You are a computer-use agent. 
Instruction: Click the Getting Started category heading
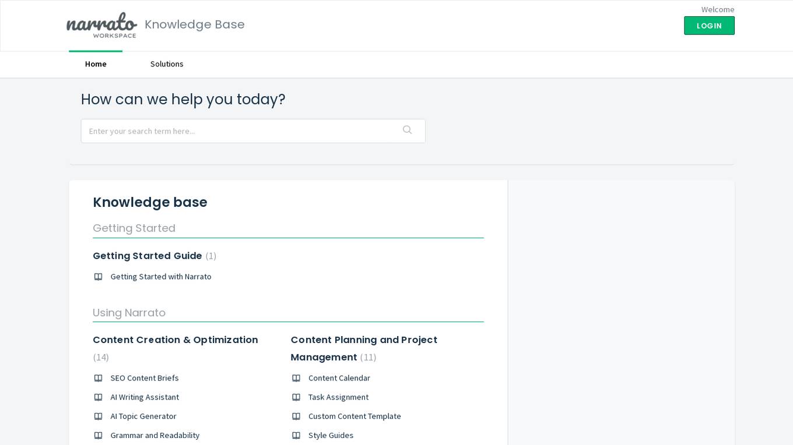(x=134, y=228)
